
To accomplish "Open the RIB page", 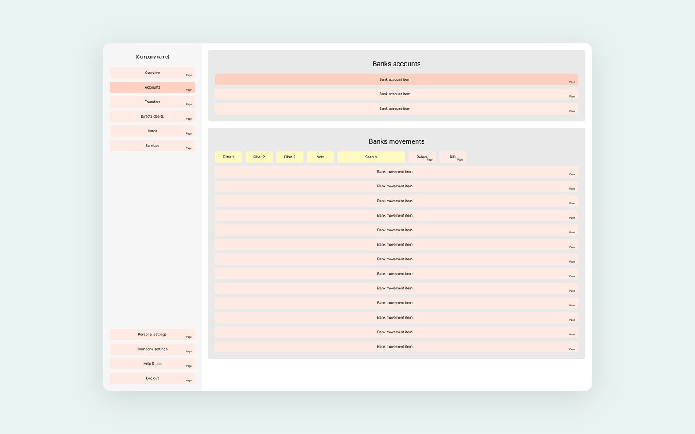I will (453, 157).
